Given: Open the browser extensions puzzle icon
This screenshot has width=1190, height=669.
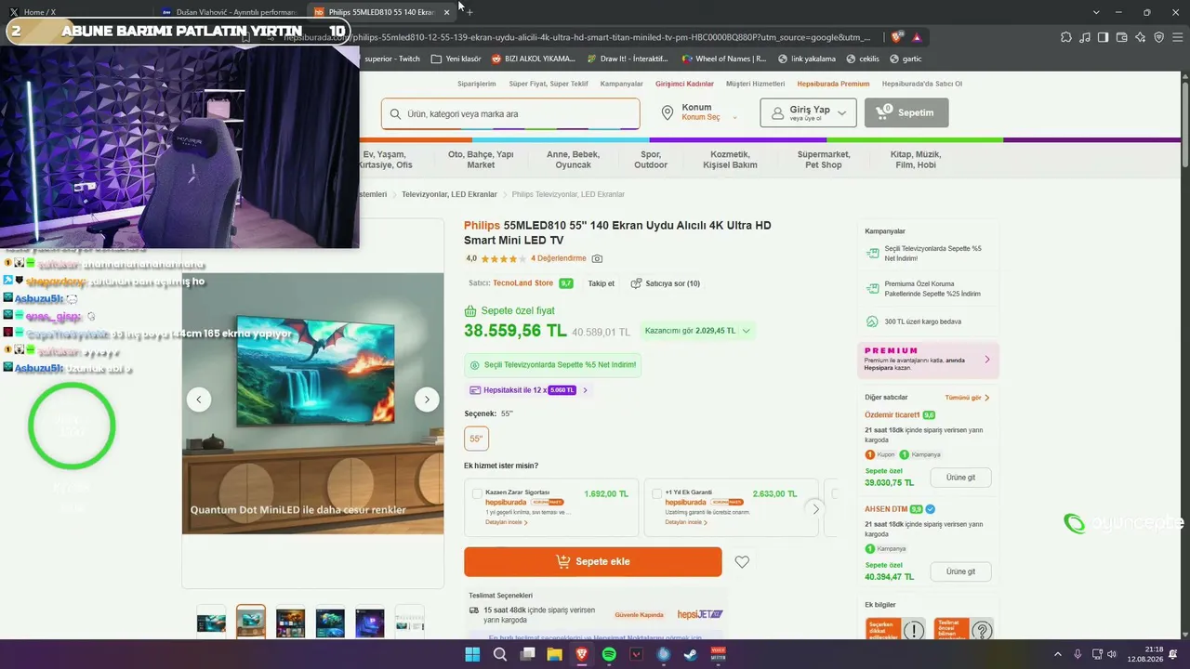Looking at the screenshot, I should (x=1066, y=37).
